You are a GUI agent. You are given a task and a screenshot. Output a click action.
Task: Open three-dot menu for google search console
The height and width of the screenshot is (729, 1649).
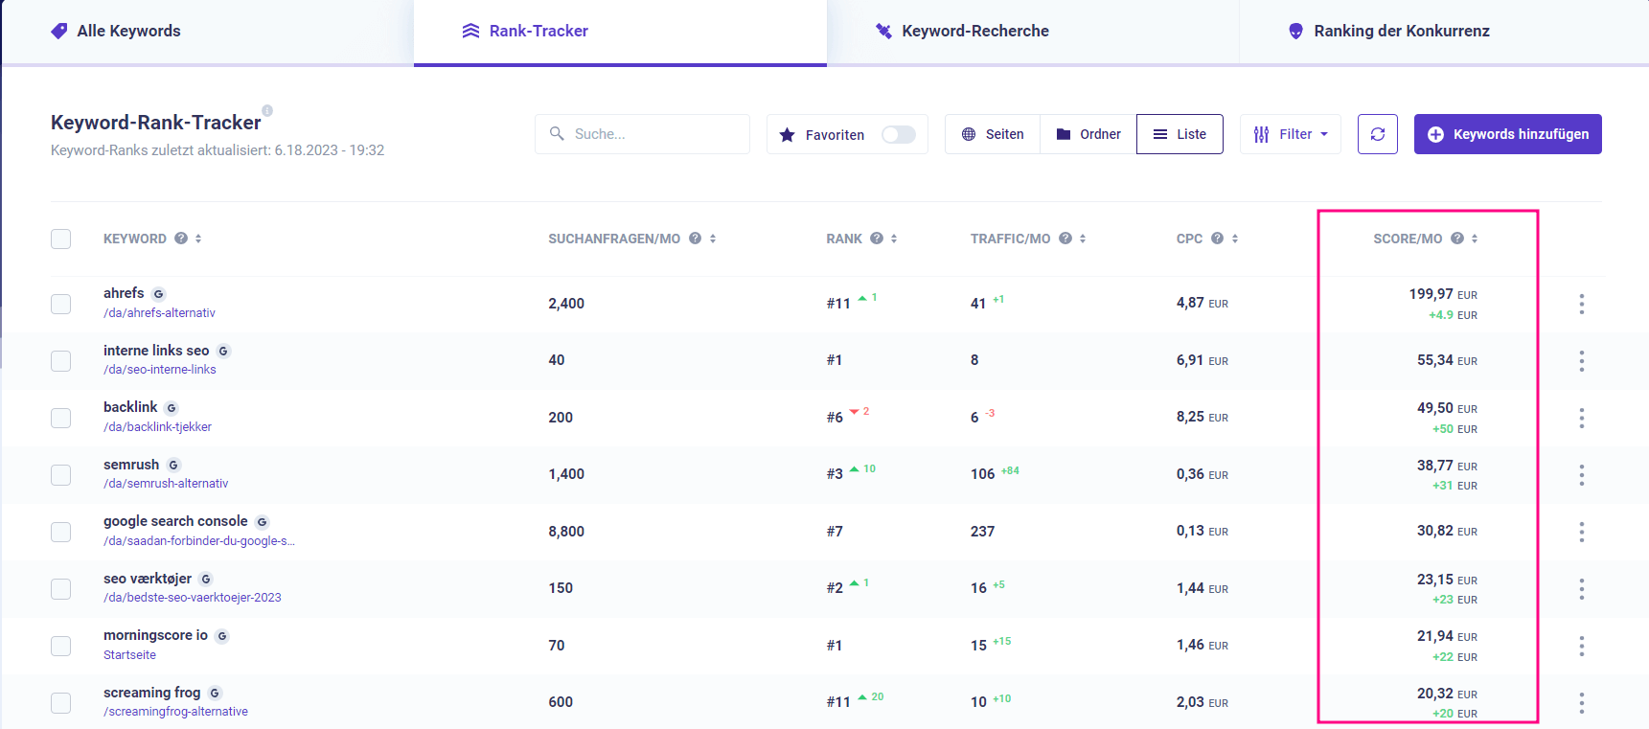(x=1581, y=532)
